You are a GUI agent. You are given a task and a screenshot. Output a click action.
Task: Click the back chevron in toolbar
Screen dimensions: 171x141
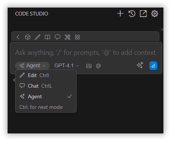[18, 37]
